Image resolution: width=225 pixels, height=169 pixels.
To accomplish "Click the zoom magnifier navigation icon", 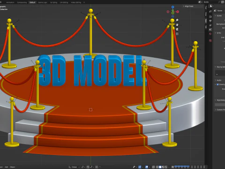I will pos(177,20).
